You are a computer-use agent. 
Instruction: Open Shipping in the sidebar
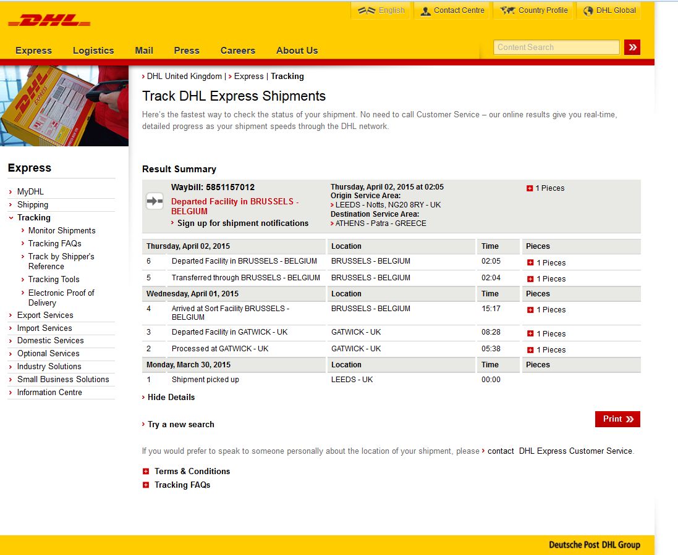[x=32, y=205]
